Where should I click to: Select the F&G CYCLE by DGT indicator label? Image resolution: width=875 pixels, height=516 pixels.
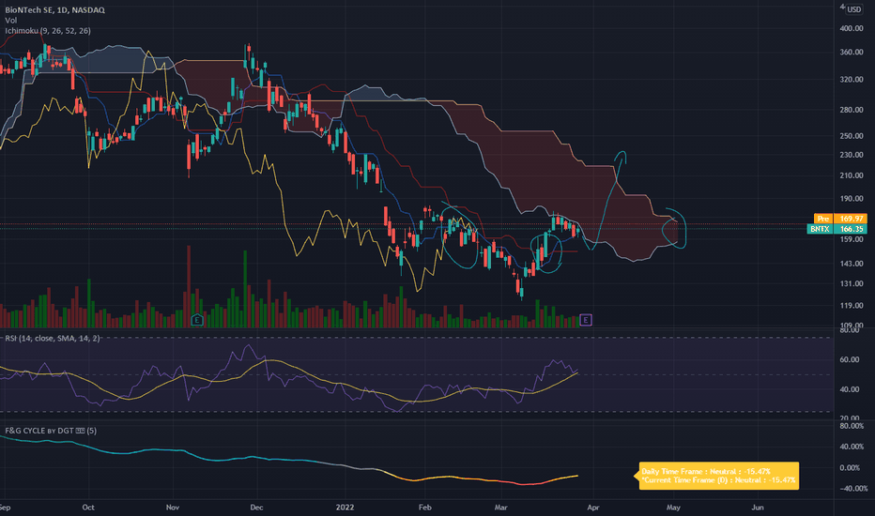[50, 431]
